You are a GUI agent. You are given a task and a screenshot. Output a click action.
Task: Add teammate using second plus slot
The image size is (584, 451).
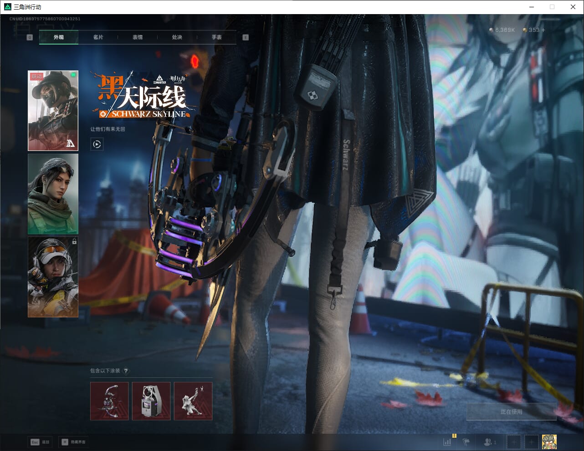click(531, 441)
